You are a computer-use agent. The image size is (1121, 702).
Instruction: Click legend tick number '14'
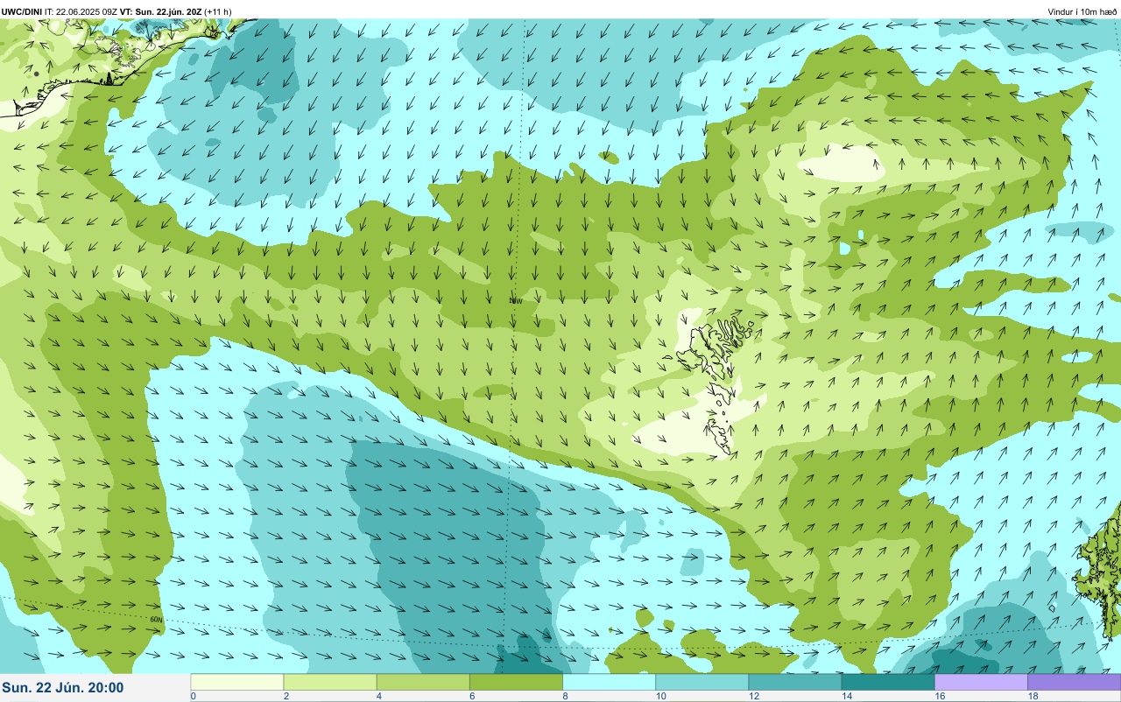coord(847,696)
